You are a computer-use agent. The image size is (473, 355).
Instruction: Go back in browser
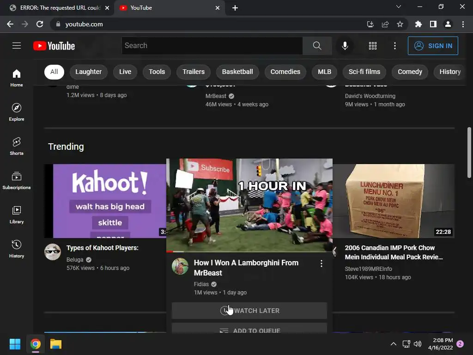[x=10, y=24]
